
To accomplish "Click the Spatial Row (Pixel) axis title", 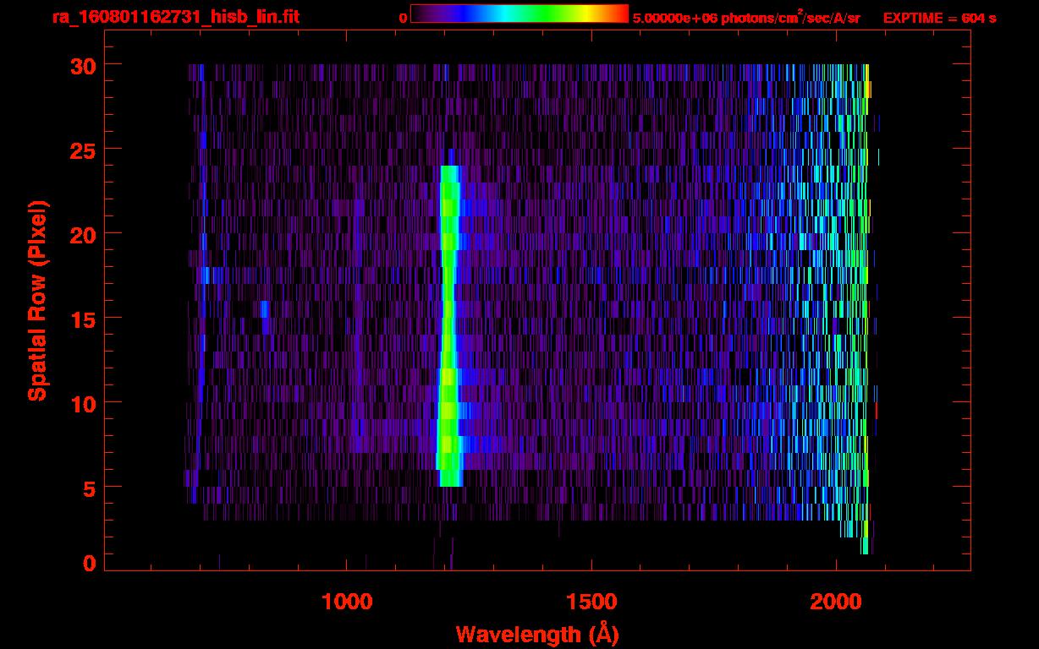I will pyautogui.click(x=37, y=300).
